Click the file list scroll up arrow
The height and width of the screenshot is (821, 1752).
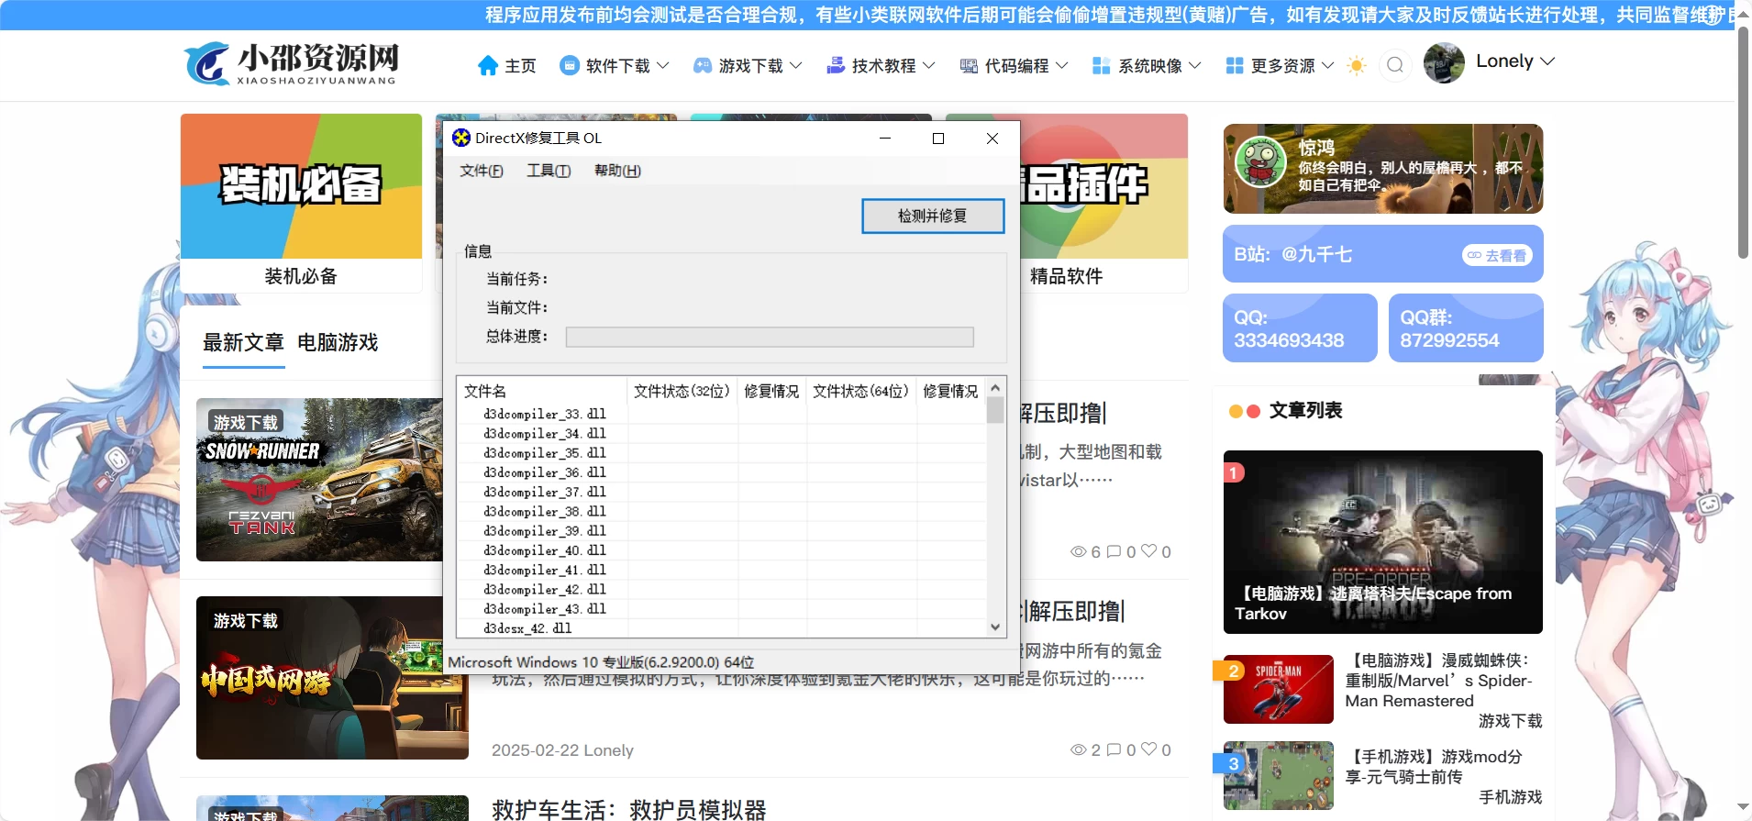pos(995,387)
